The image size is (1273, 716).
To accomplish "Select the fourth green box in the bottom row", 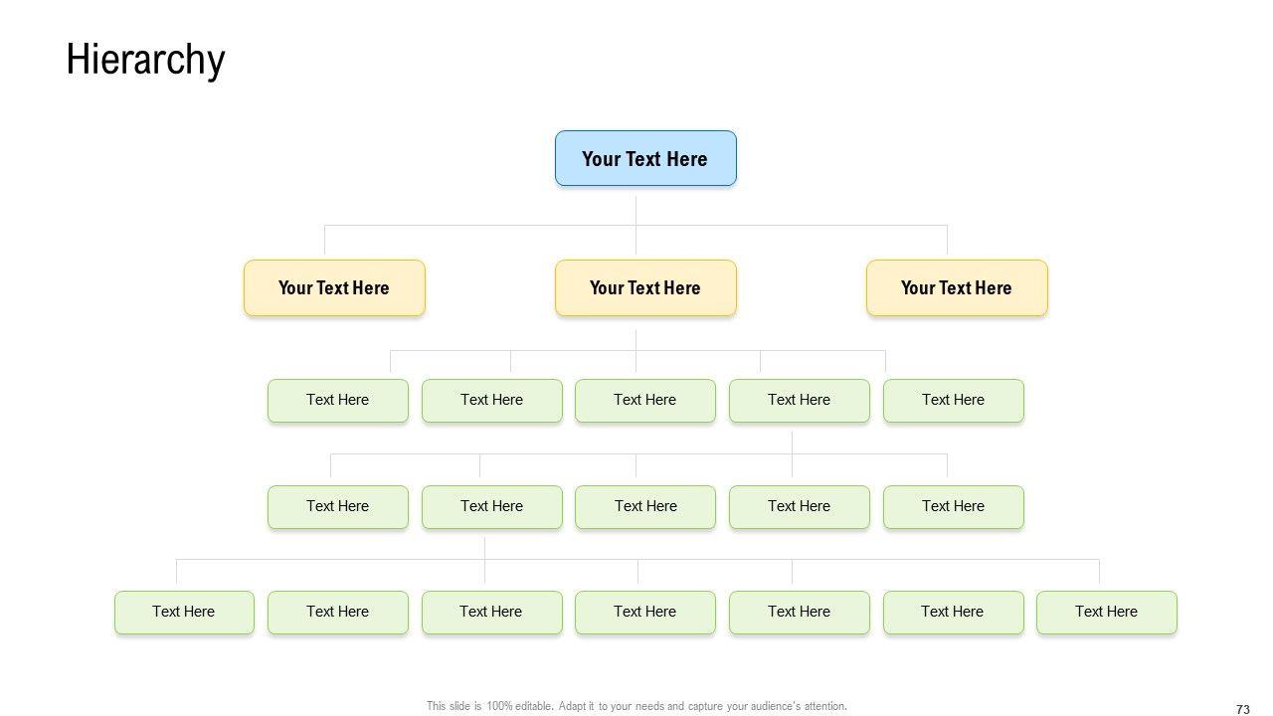I will 645,613.
